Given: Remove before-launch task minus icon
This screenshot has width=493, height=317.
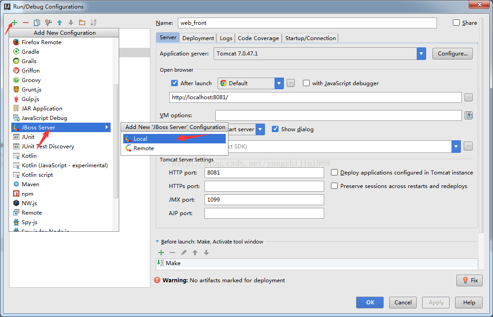Looking at the screenshot, I should (x=172, y=252).
